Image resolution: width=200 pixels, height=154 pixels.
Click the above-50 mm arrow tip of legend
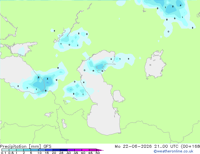tap(100, 150)
